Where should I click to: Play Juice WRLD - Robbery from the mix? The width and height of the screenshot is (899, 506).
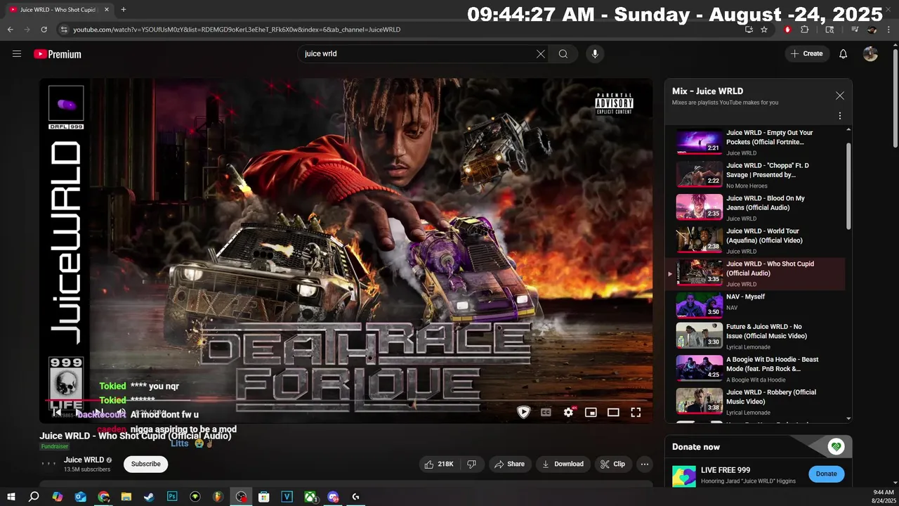[756, 402]
